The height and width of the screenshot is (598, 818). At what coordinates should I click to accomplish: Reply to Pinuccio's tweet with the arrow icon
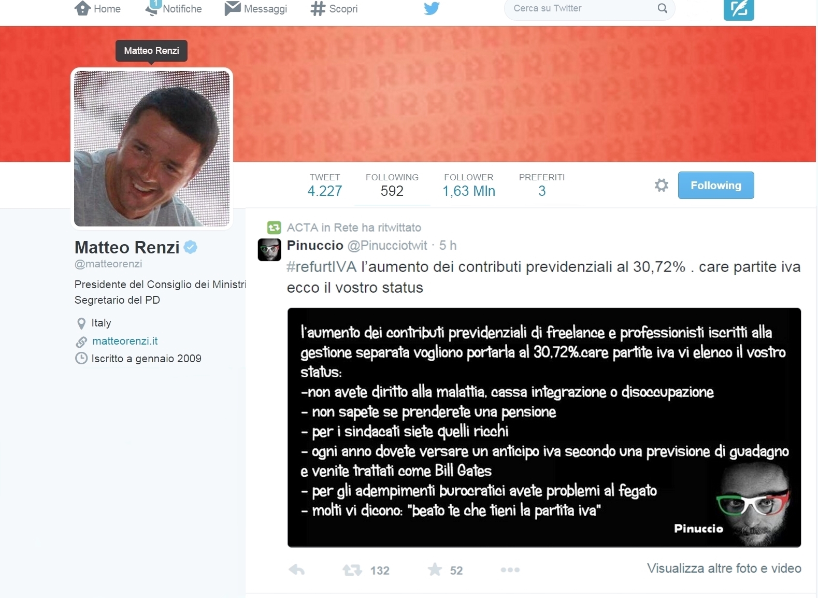click(x=297, y=570)
